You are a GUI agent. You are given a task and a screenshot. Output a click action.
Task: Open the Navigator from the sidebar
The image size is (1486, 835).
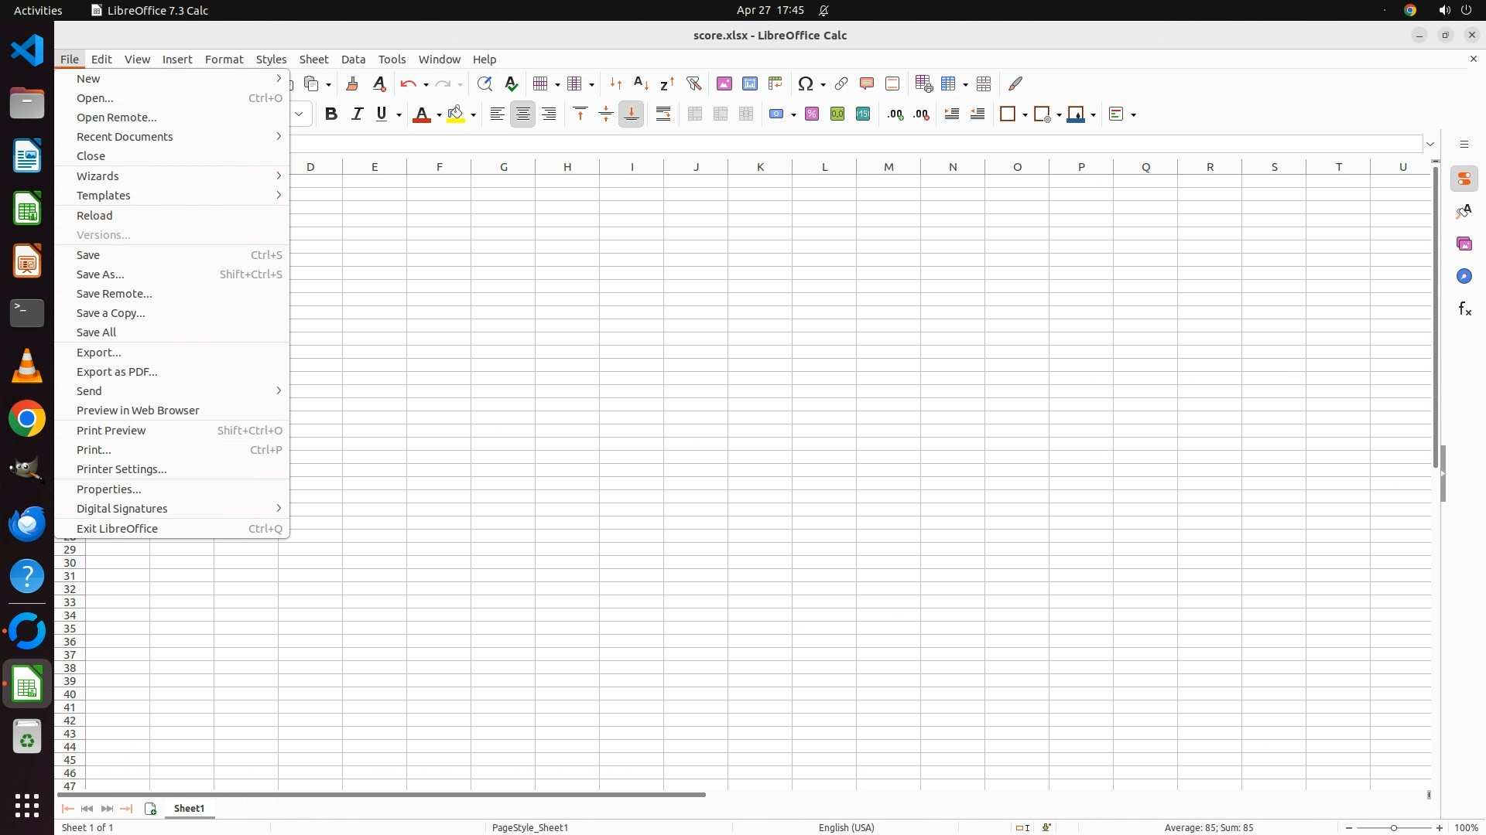point(1464,277)
